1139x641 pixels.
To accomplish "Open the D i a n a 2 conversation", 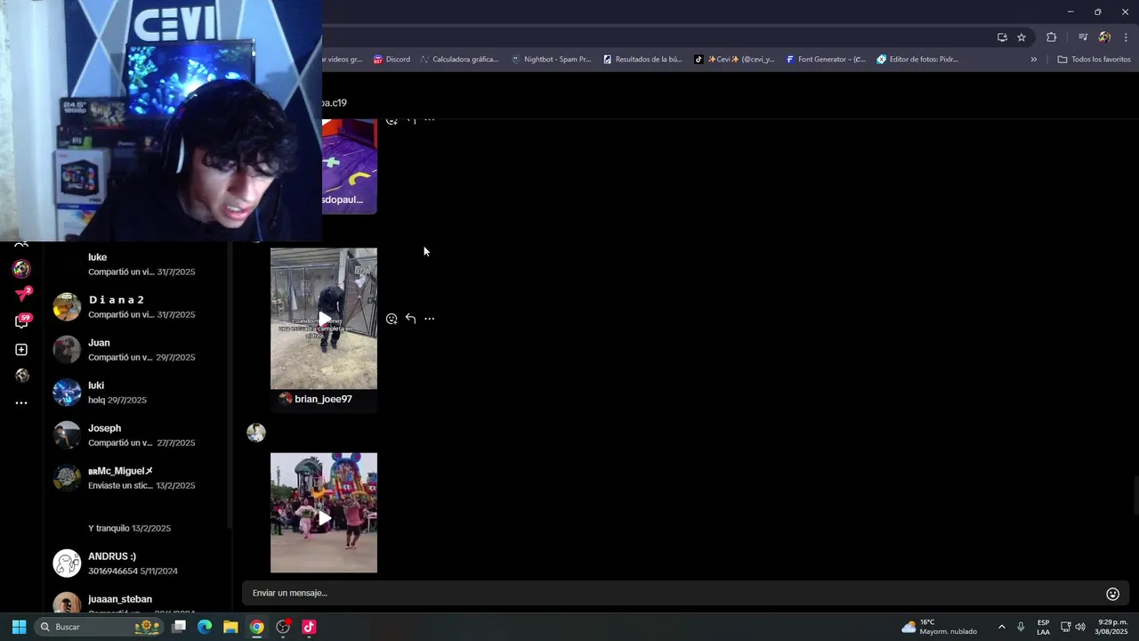I will [137, 307].
